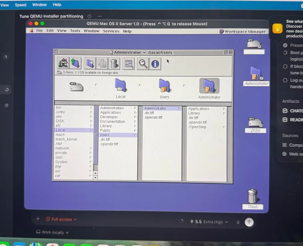The width and height of the screenshot is (303, 246).
Task: Open the Work locally dropdown
Action: click(x=53, y=232)
